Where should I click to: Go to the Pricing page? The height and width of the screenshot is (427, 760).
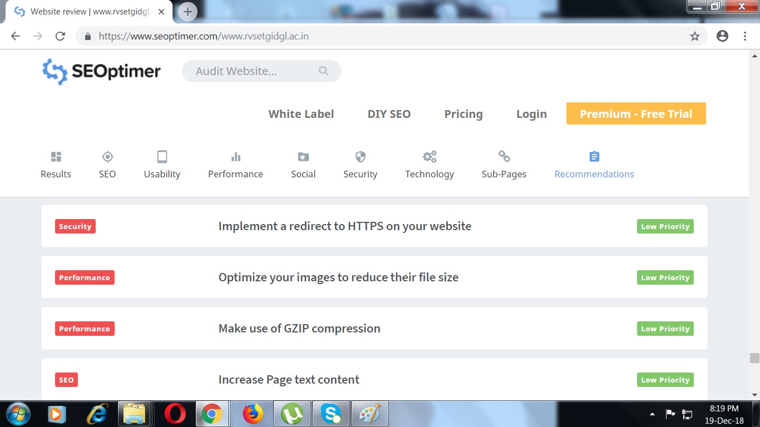(x=463, y=114)
